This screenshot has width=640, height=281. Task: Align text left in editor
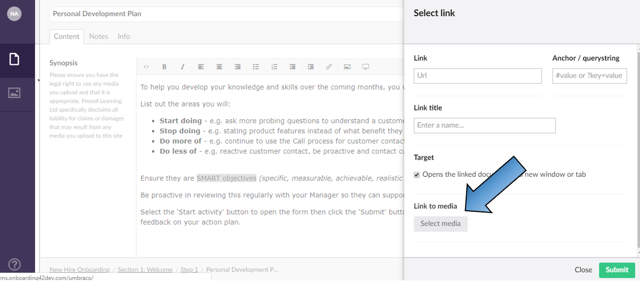(201, 66)
